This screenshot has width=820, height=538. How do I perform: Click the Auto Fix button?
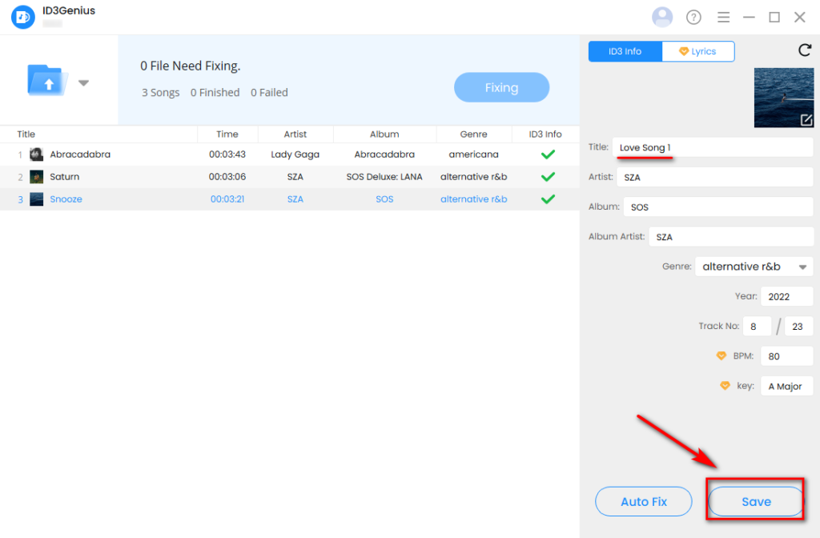pos(643,502)
